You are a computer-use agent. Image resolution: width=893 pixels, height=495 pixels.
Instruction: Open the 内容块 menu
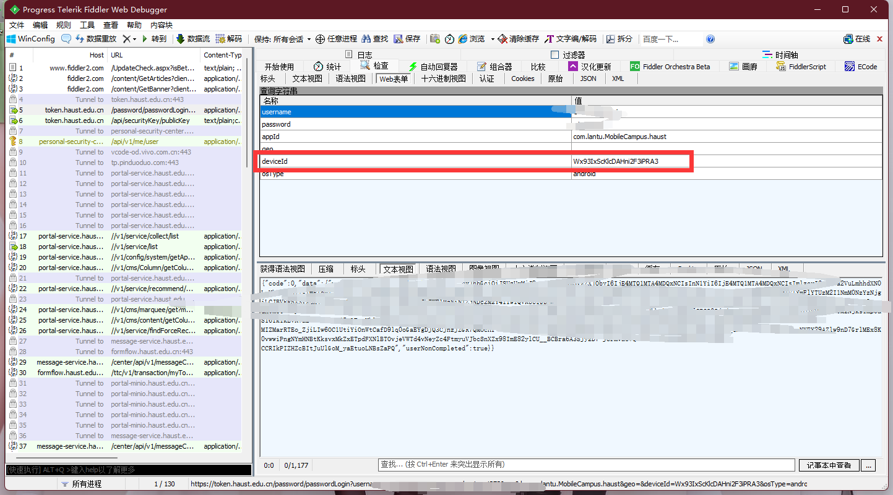click(x=162, y=25)
